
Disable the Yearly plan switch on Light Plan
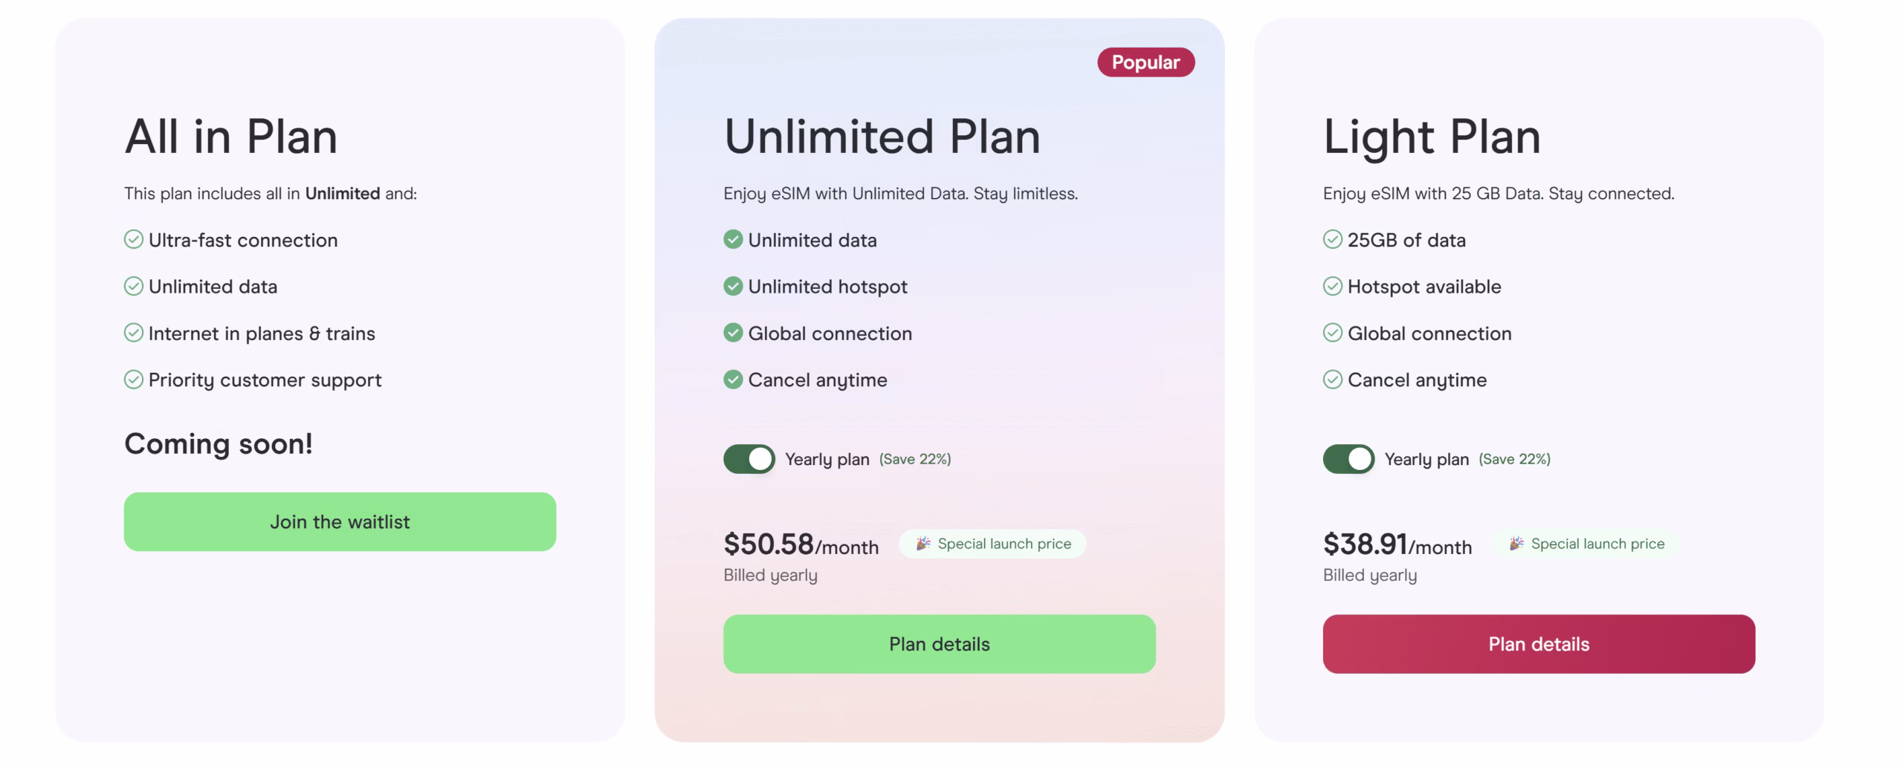1348,458
